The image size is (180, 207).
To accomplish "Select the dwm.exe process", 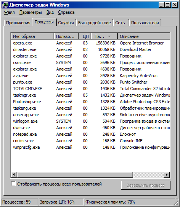I will coord(90,128).
